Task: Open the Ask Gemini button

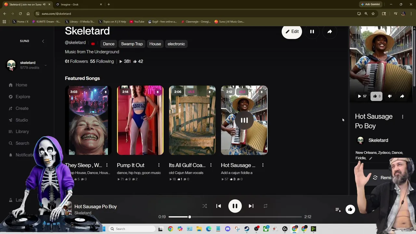Action: [370, 4]
